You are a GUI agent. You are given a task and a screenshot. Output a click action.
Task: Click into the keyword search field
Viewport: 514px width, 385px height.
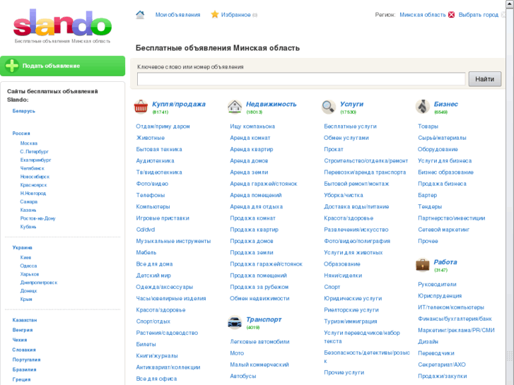click(x=301, y=79)
